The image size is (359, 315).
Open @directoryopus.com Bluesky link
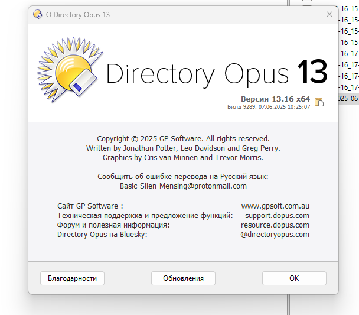pyautogui.click(x=275, y=235)
